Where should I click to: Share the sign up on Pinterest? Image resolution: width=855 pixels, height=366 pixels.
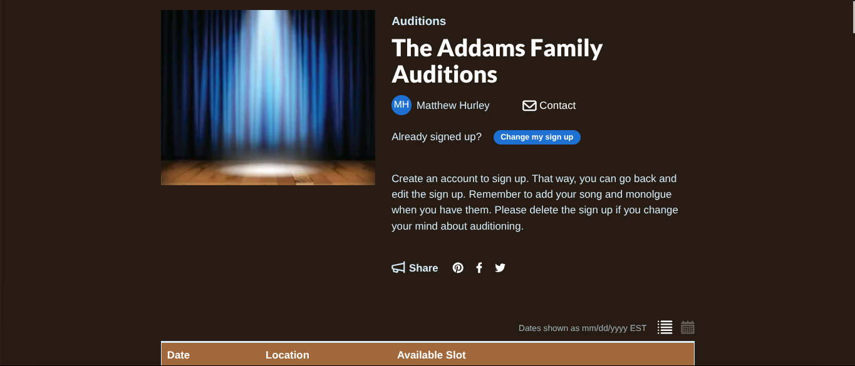[457, 268]
